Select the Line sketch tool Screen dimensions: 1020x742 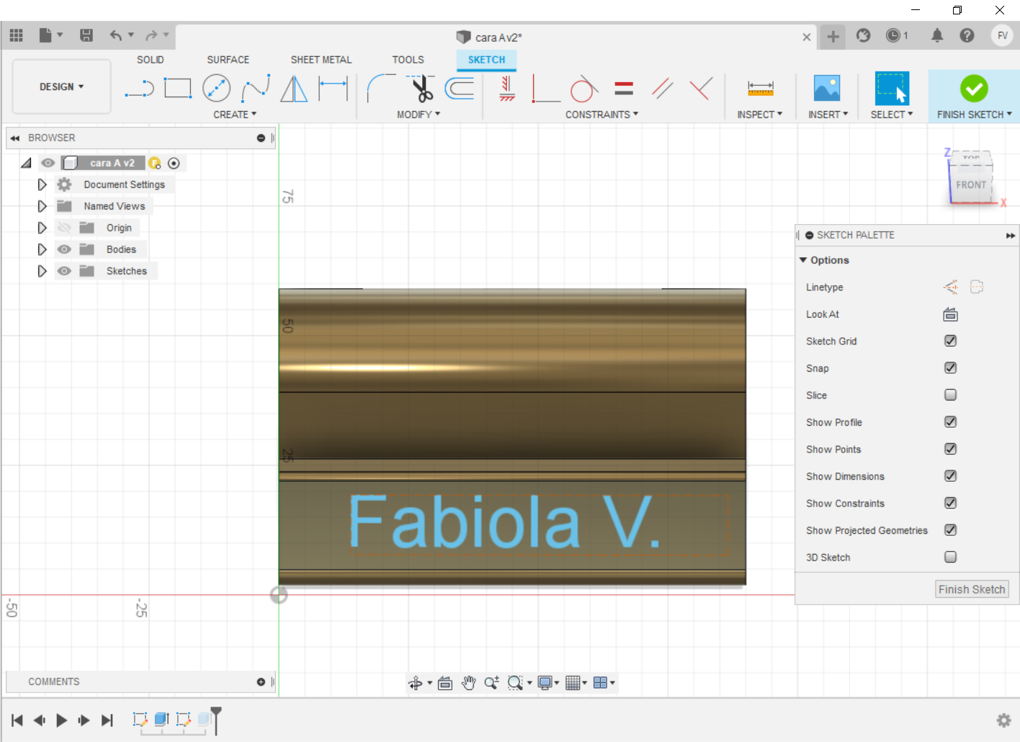coord(139,89)
